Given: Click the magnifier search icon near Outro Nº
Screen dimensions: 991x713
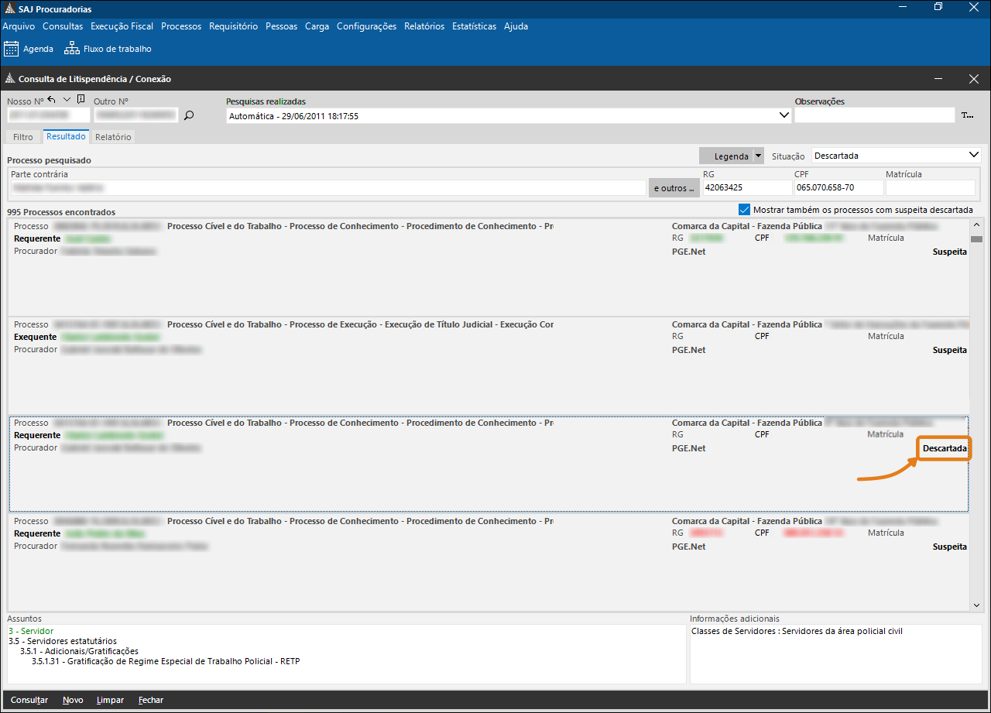Looking at the screenshot, I should pyautogui.click(x=188, y=115).
